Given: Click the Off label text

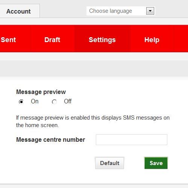Looking at the screenshot, I should pos(68,101).
